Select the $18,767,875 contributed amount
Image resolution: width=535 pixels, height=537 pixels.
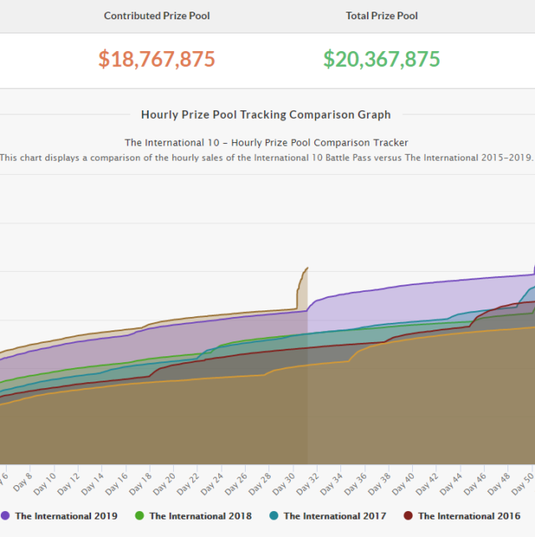pos(156,59)
